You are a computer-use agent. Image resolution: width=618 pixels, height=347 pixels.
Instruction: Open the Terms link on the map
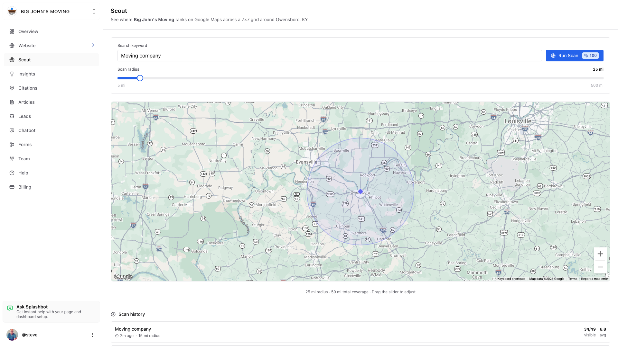click(x=573, y=279)
